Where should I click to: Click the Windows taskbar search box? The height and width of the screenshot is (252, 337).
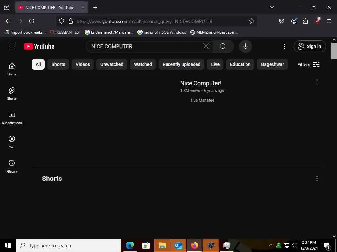(68, 245)
